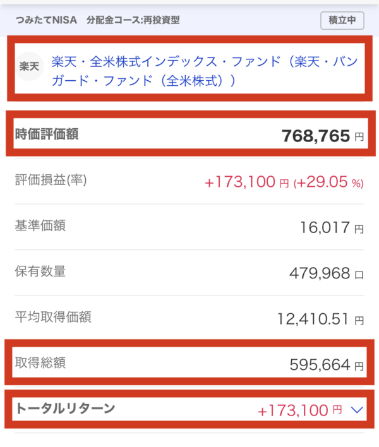Click the 分配金コース:再投資型 header text
This screenshot has width=379, height=447.
click(133, 20)
